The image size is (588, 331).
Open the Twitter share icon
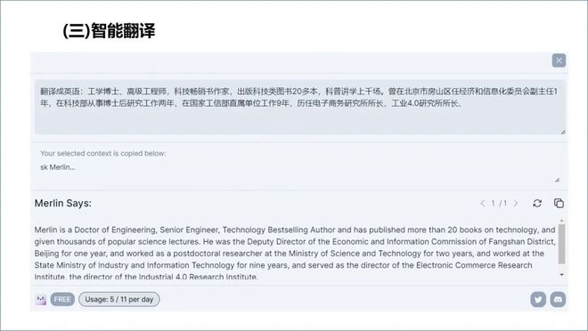(x=538, y=299)
